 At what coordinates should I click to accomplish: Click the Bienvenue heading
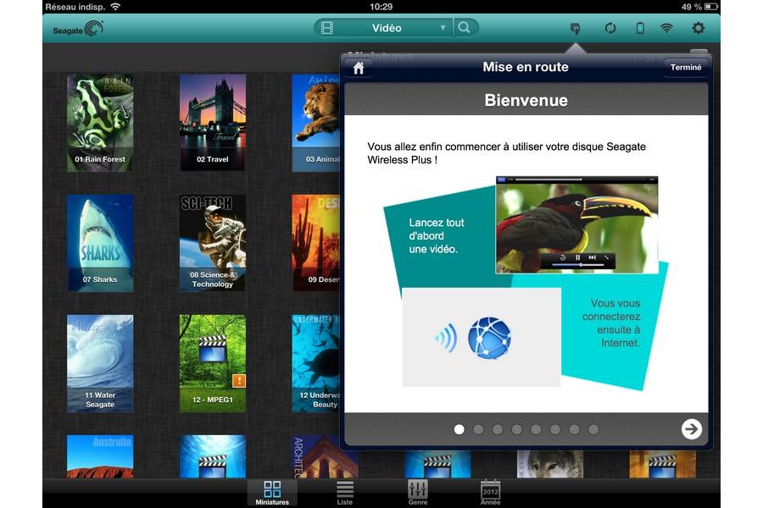526,100
